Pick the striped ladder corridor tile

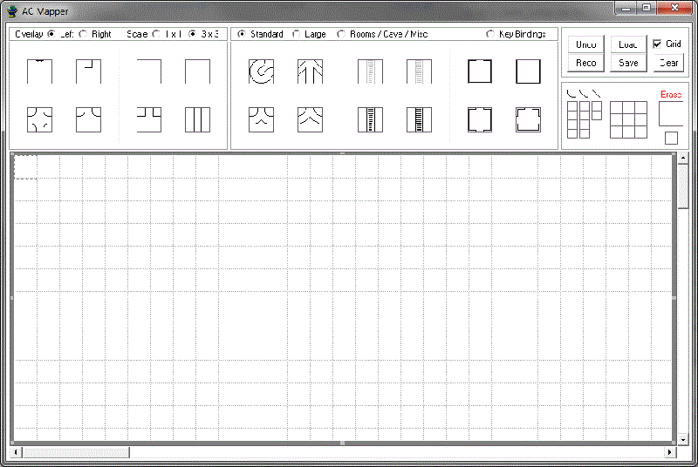point(420,119)
